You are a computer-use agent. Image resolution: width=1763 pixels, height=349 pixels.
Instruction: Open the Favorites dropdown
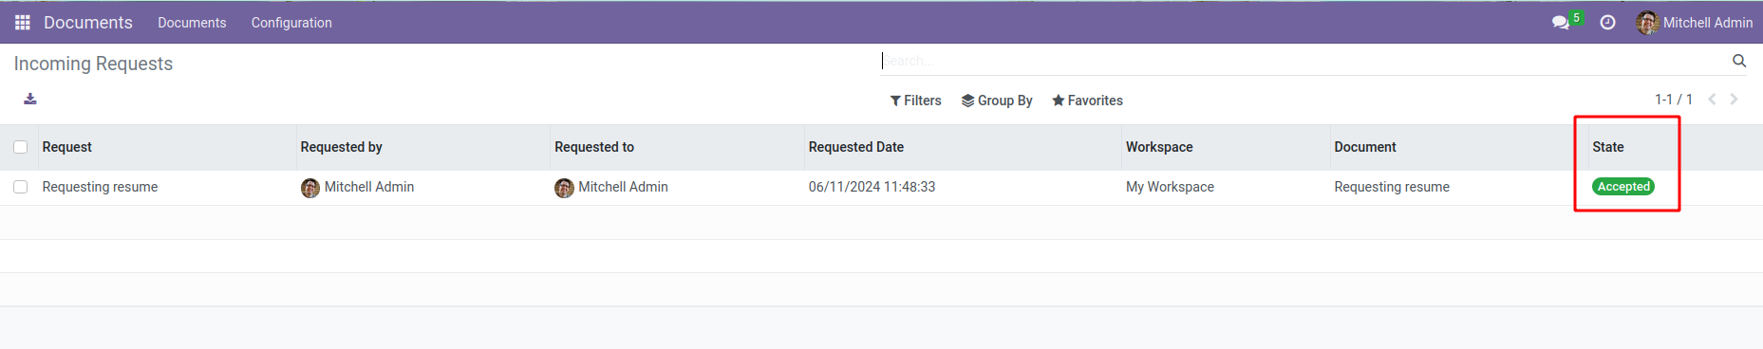point(1087,101)
